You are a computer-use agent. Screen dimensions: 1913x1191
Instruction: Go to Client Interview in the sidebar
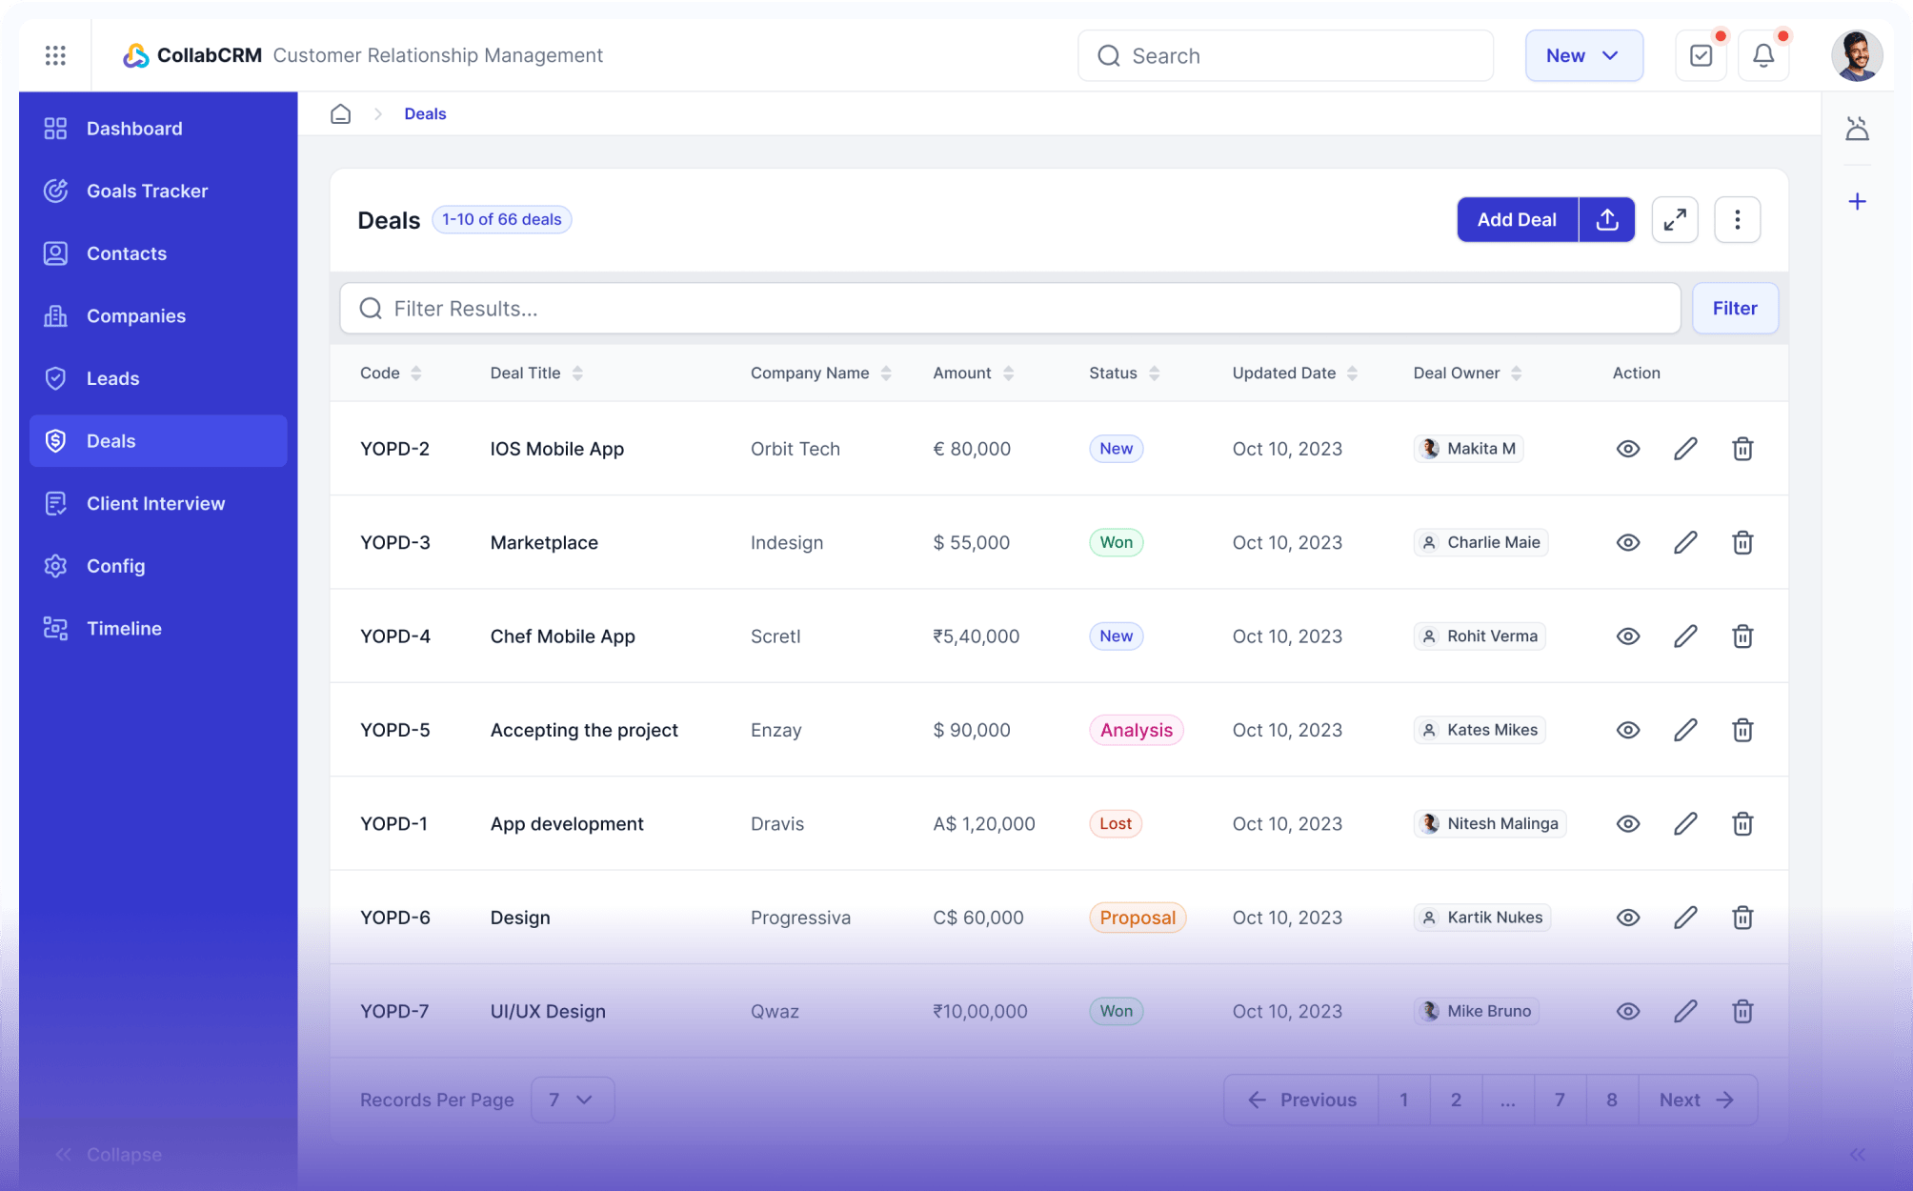[155, 503]
